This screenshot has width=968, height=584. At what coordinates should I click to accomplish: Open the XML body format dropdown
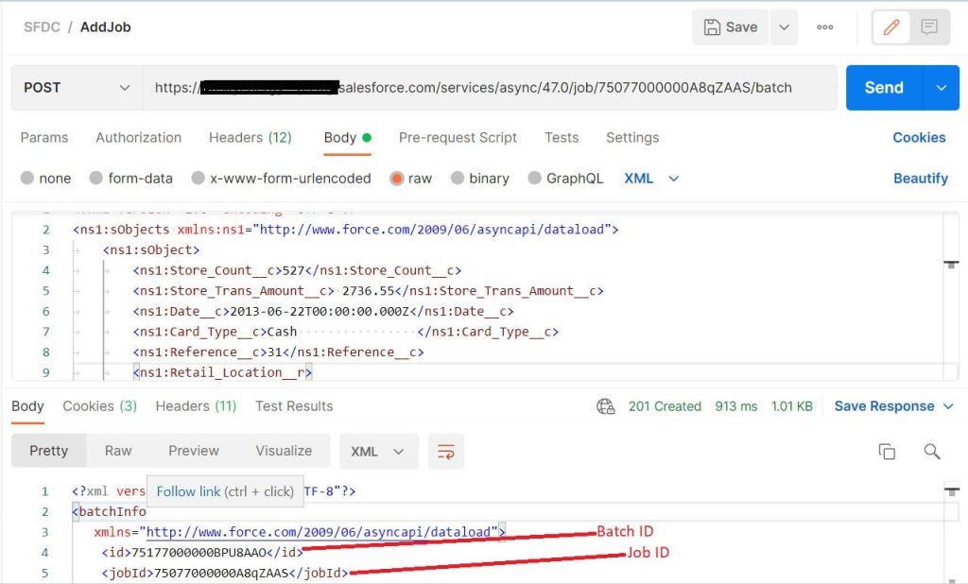click(x=651, y=179)
